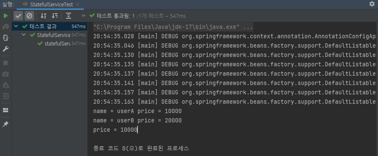Click the userA price = 10000 output line

(137, 111)
